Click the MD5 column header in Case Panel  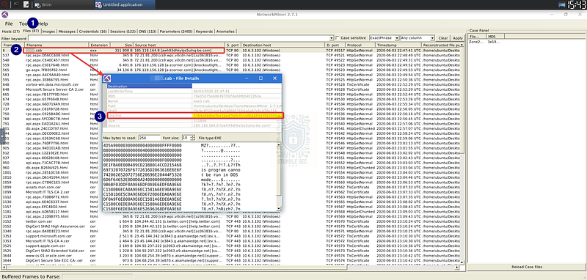pyautogui.click(x=496, y=37)
